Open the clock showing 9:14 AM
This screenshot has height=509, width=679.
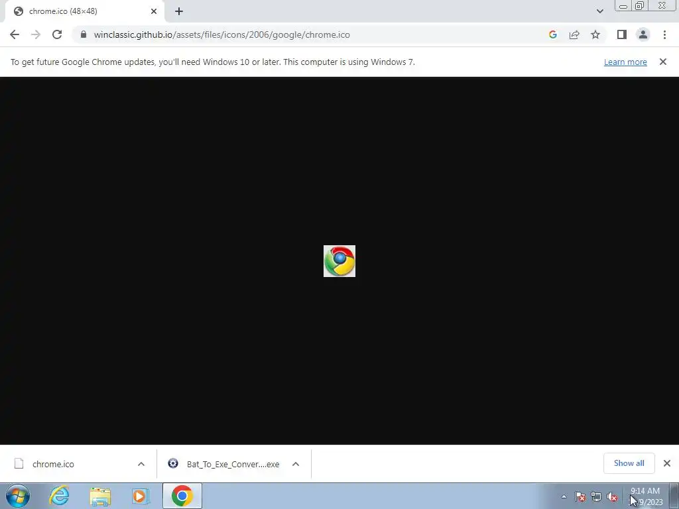coord(646,496)
